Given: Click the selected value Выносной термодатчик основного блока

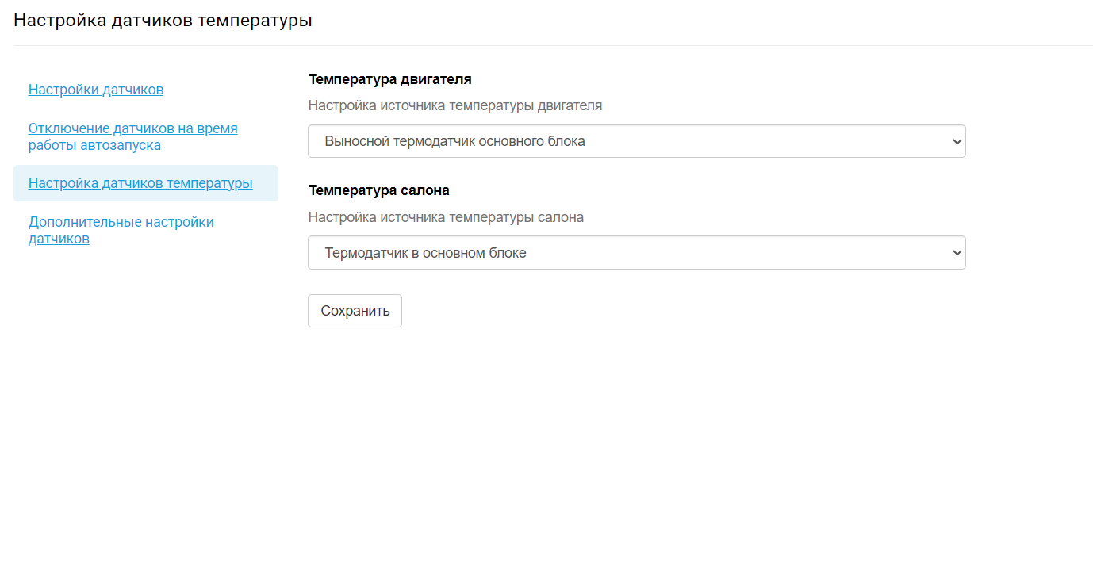Looking at the screenshot, I should click(454, 141).
